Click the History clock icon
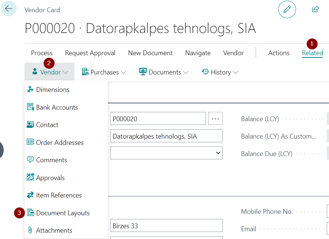Viewport: 329px width, 239px height. tap(205, 72)
